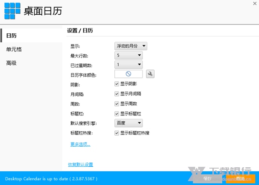Screen dimensions: 259x185
Task: Click the 恢复默认设置 link
Action: pyautogui.click(x=80, y=164)
